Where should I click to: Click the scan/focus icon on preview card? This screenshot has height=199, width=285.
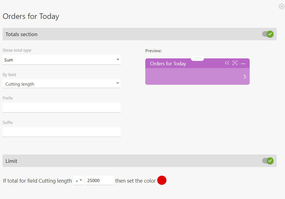click(x=235, y=63)
